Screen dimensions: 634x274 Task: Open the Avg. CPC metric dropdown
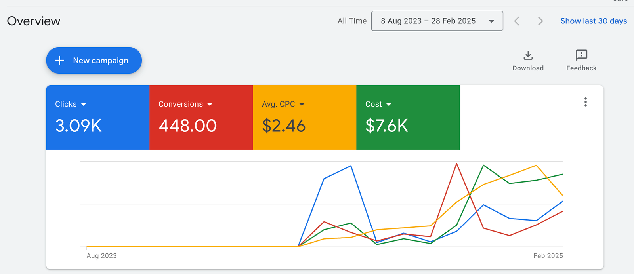(x=302, y=104)
